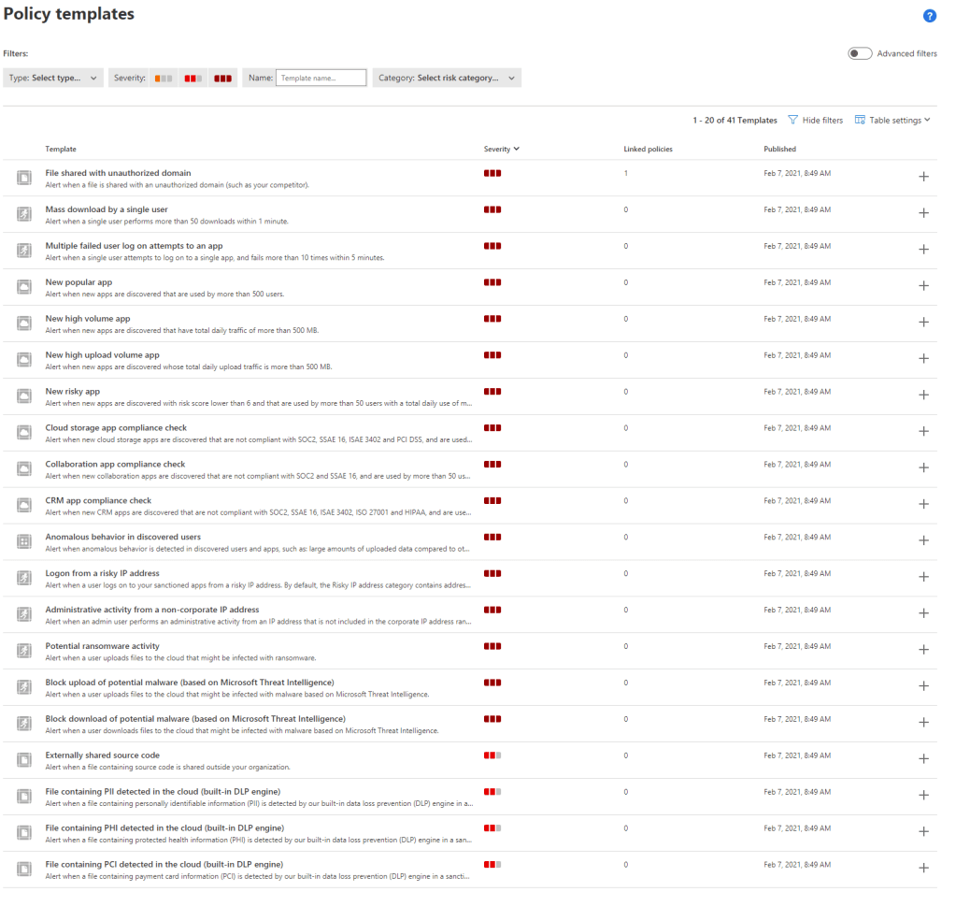The height and width of the screenshot is (906, 956).
Task: Click plus icon for CRM app compliance check
Action: click(923, 504)
